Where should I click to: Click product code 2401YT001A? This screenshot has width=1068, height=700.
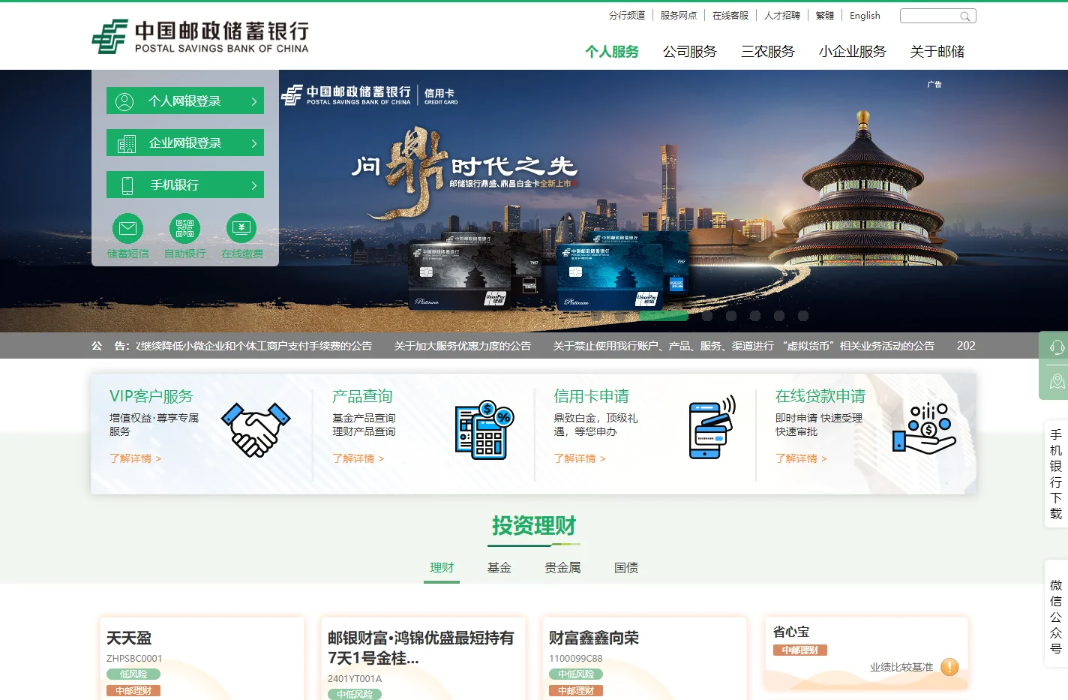pos(355,679)
